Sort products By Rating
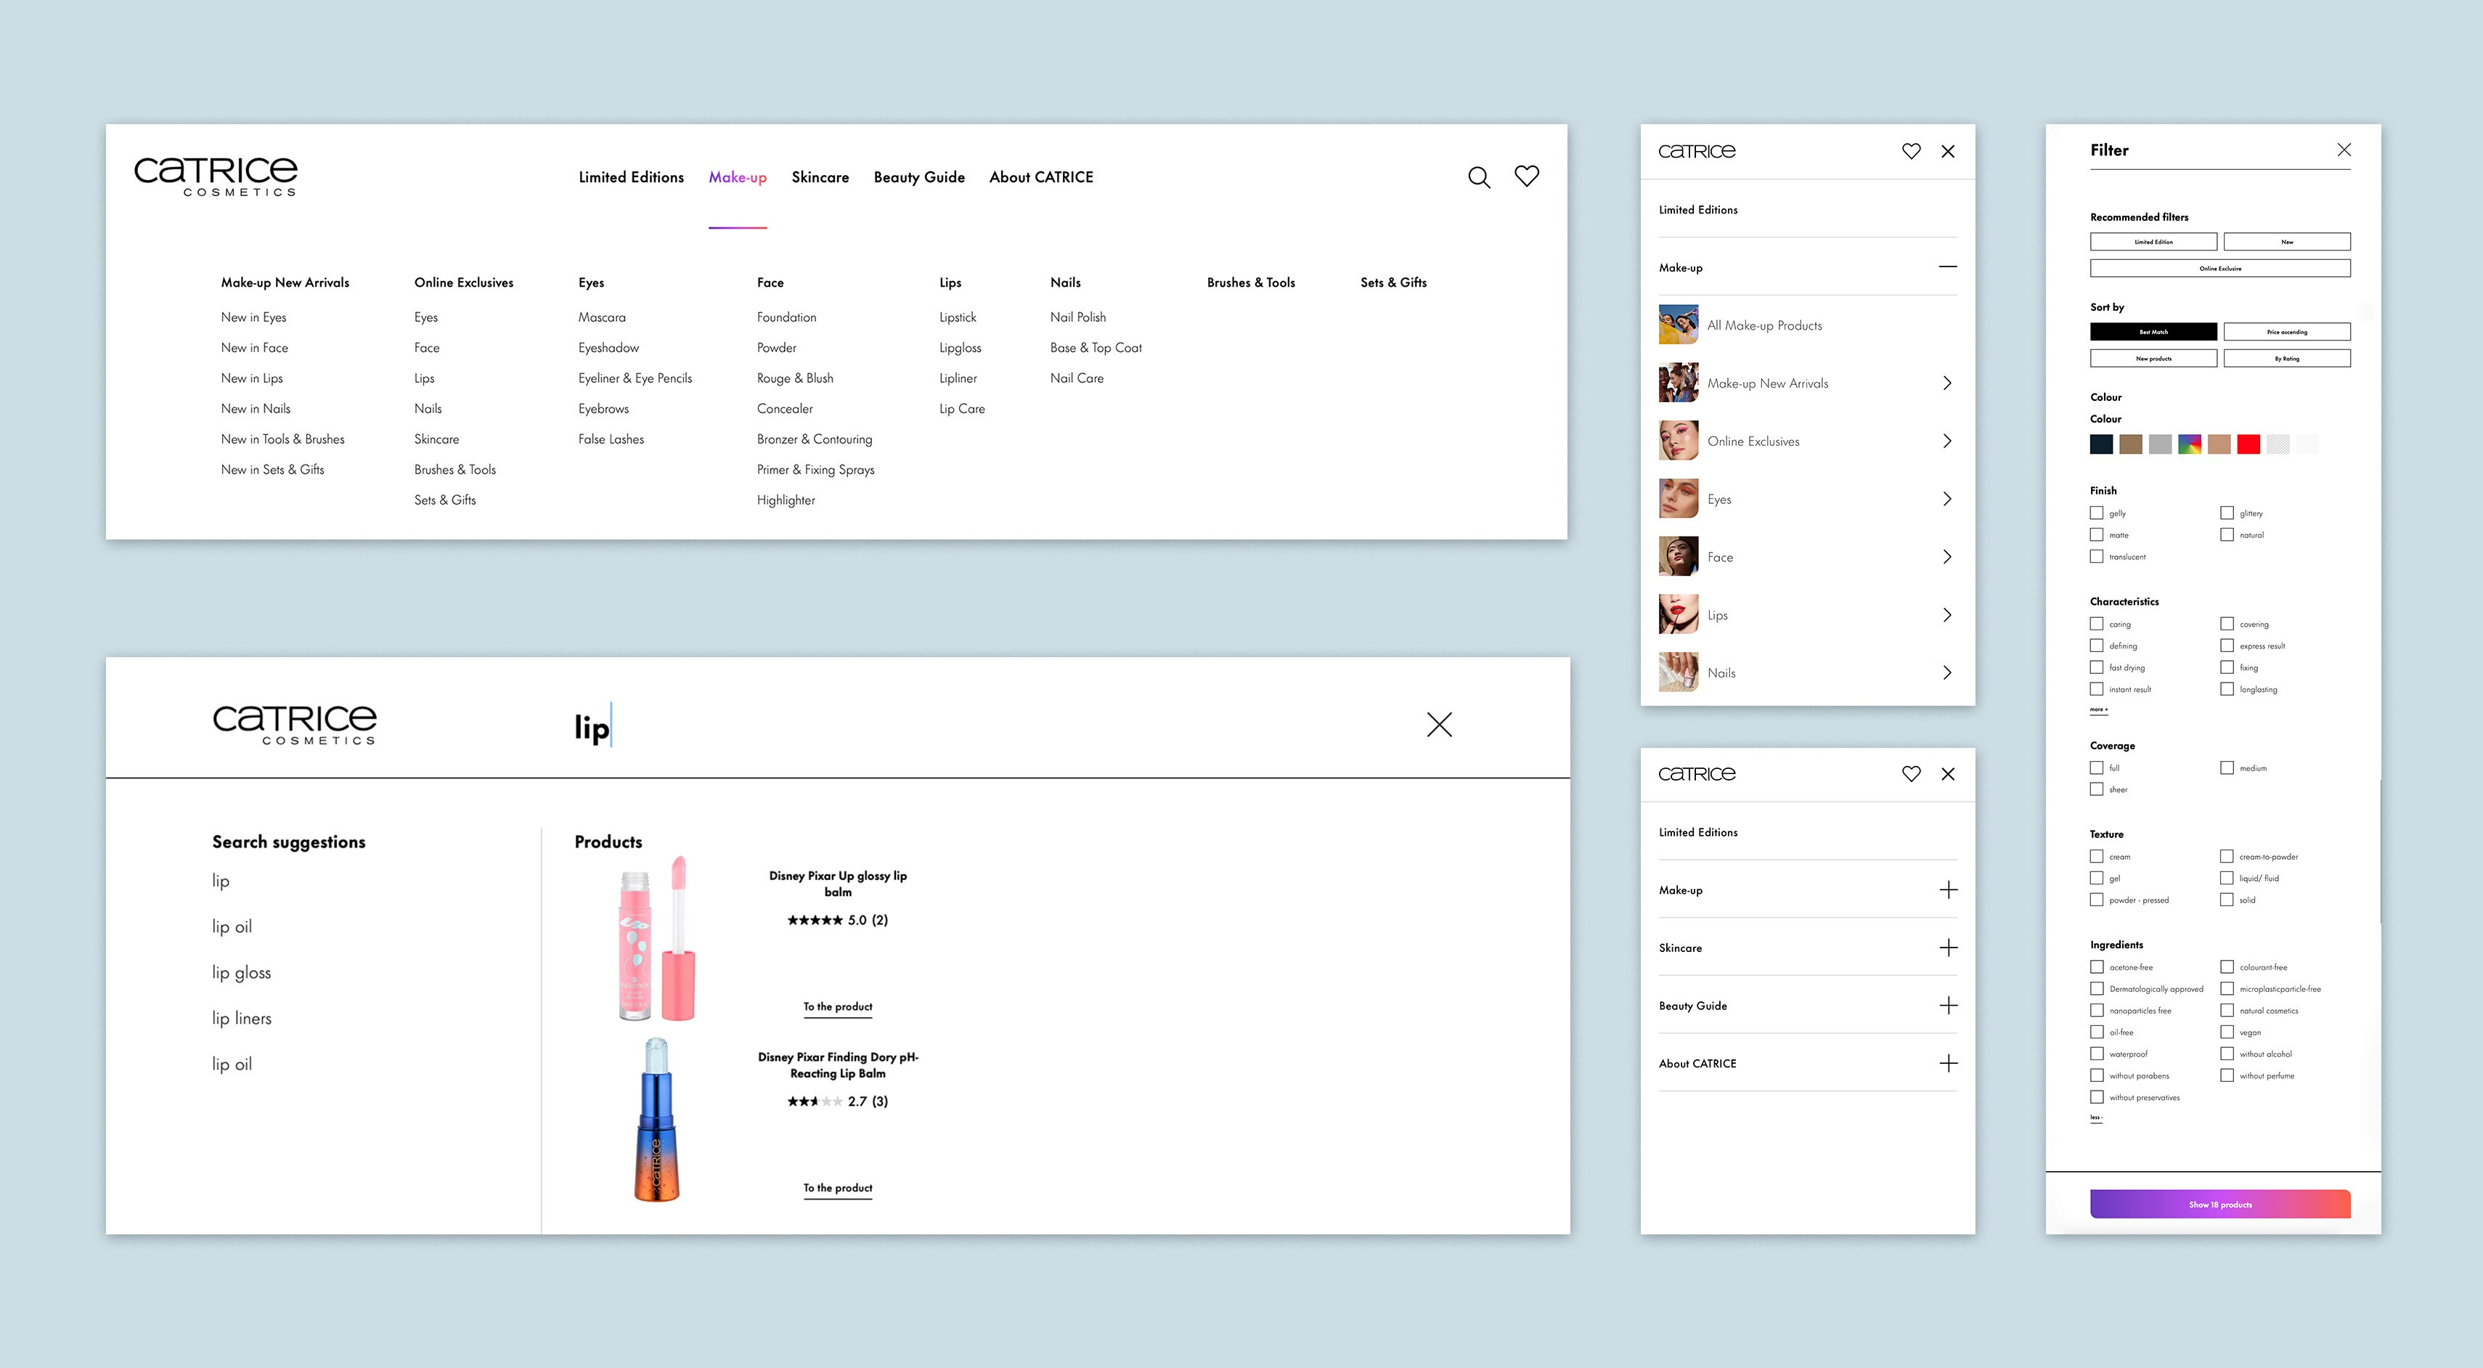Viewport: 2483px width, 1368px height. 2286,359
